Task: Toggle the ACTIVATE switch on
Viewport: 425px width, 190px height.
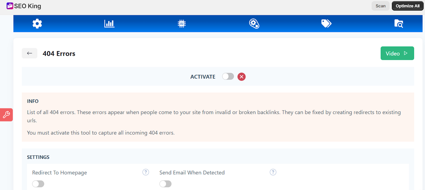Action: [x=228, y=77]
